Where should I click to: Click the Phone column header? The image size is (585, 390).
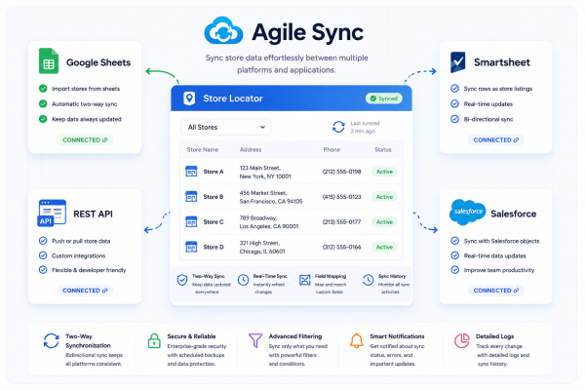tap(331, 149)
